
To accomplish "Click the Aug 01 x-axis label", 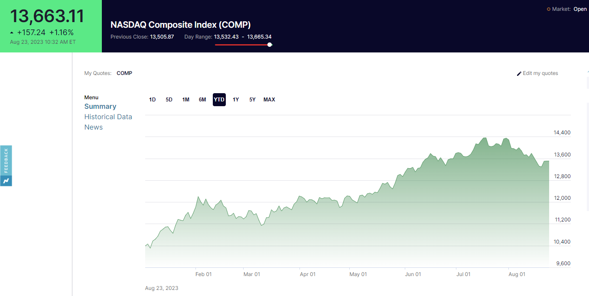I will [517, 274].
